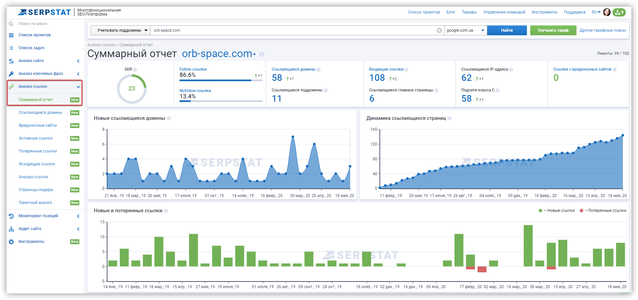
Task: Click Улучшить тариф button
Action: (553, 30)
